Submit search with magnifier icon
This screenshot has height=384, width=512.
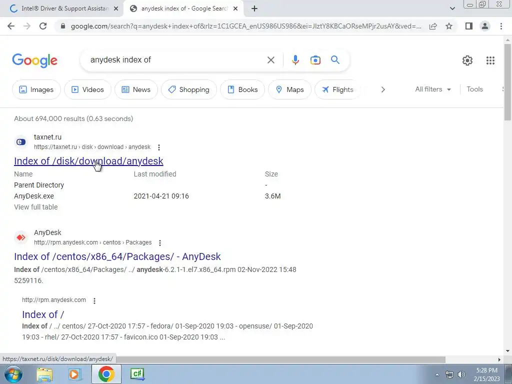[335, 60]
